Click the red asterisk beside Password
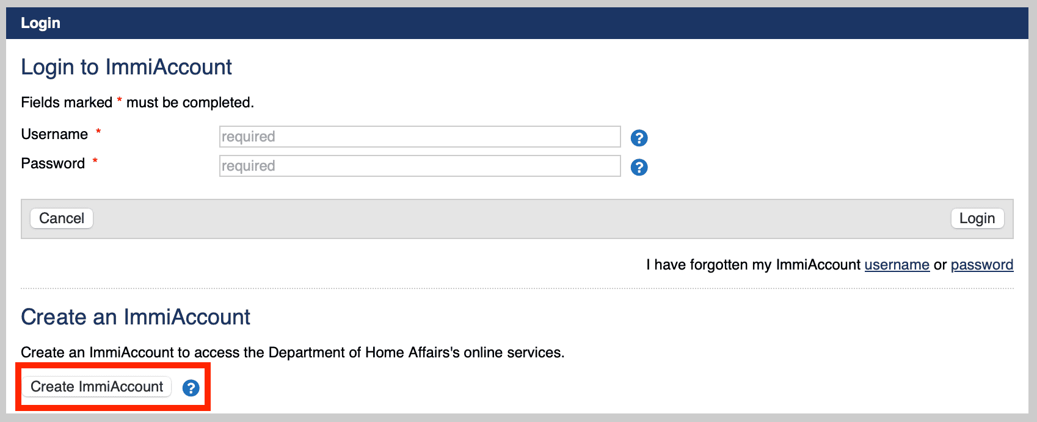 point(95,161)
